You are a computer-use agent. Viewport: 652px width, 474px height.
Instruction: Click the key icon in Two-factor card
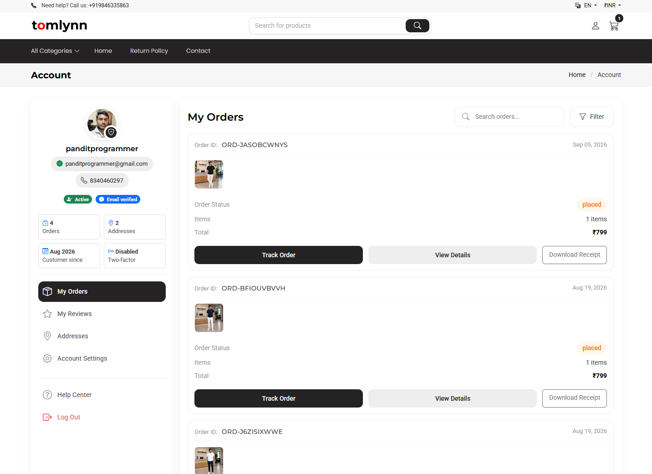(111, 251)
